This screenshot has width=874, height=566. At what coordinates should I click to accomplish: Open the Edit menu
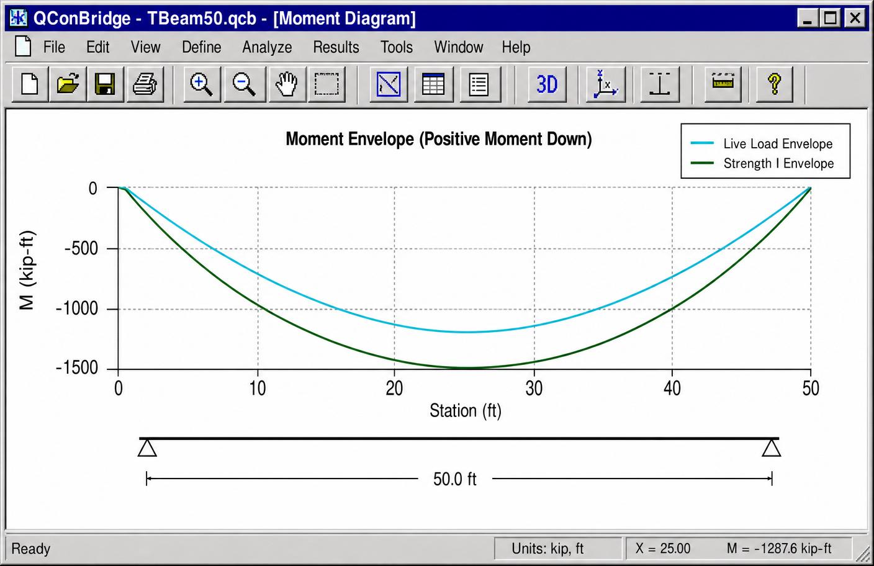97,47
